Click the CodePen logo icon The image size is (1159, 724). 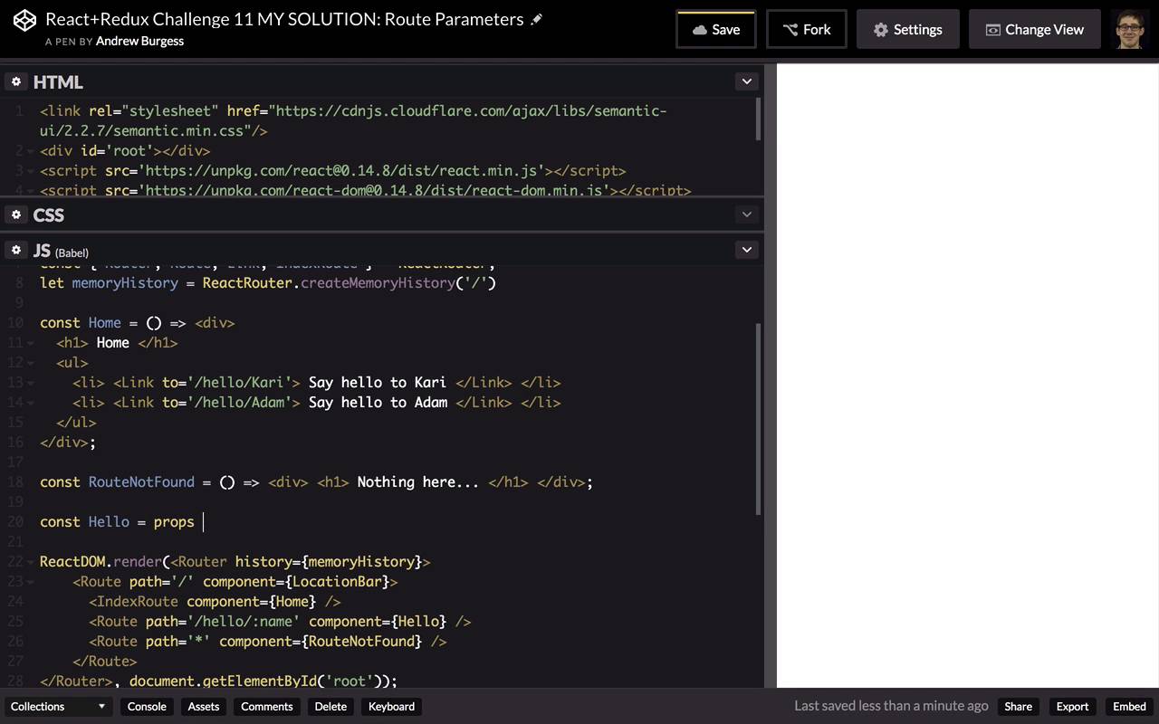coord(25,21)
